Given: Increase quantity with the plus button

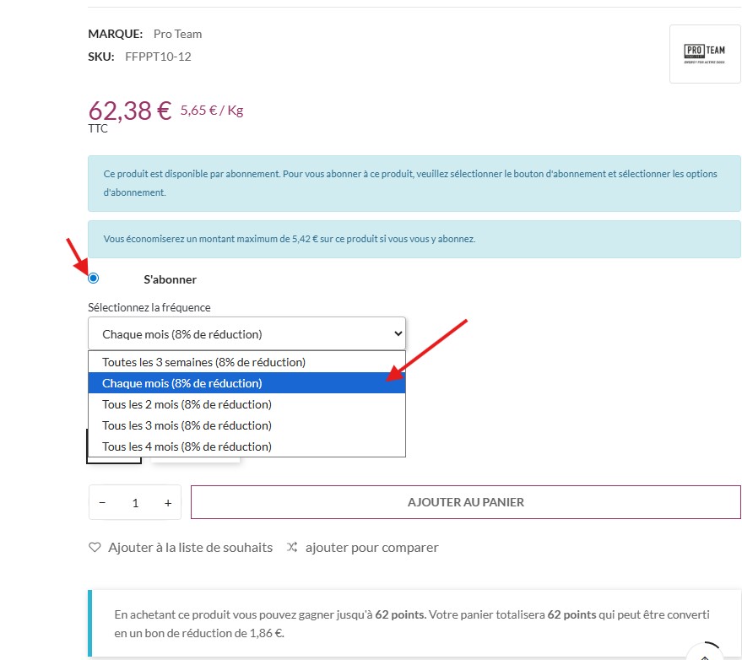Looking at the screenshot, I should [x=168, y=503].
